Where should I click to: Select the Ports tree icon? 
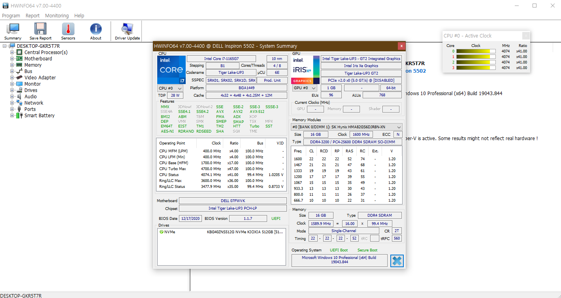(19, 109)
